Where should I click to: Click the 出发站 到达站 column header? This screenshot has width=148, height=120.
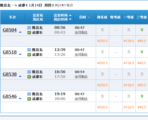coord(38,17)
